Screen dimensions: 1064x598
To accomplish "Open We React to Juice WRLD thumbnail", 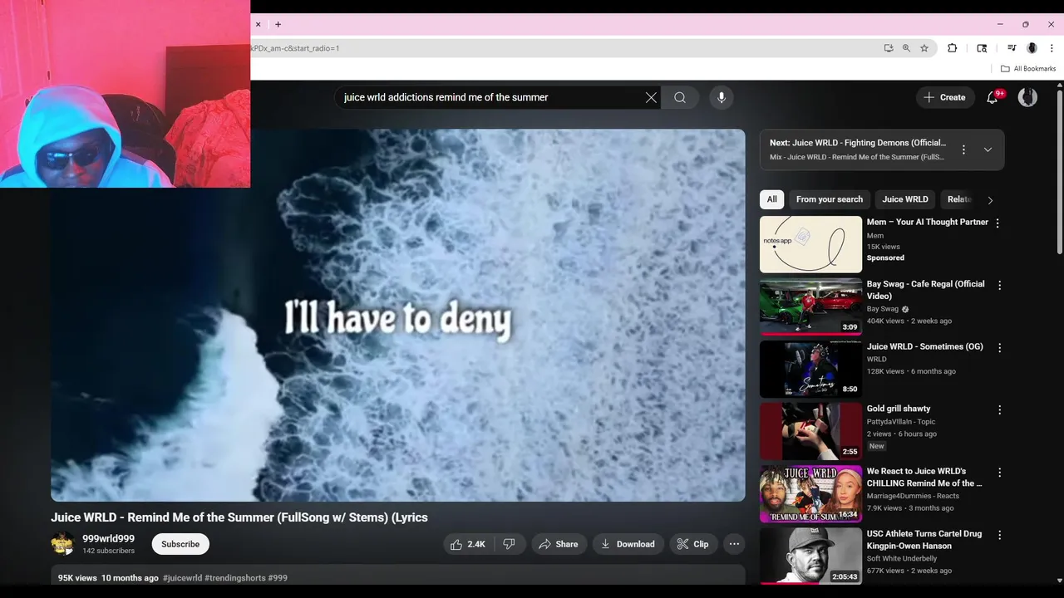I will (x=810, y=493).
